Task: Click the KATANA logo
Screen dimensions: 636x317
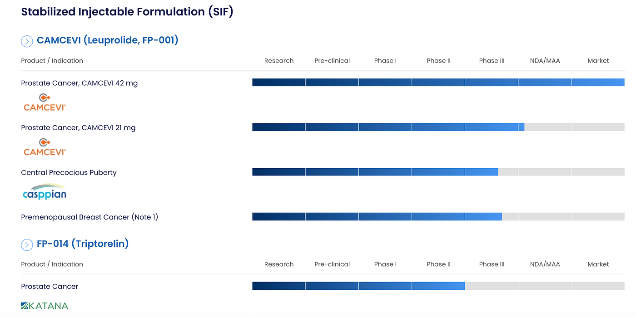Action: [45, 306]
